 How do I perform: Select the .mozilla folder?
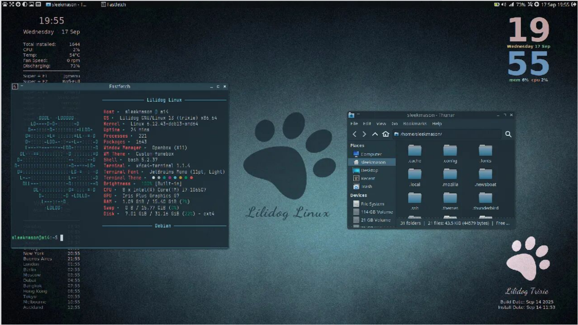450,177
